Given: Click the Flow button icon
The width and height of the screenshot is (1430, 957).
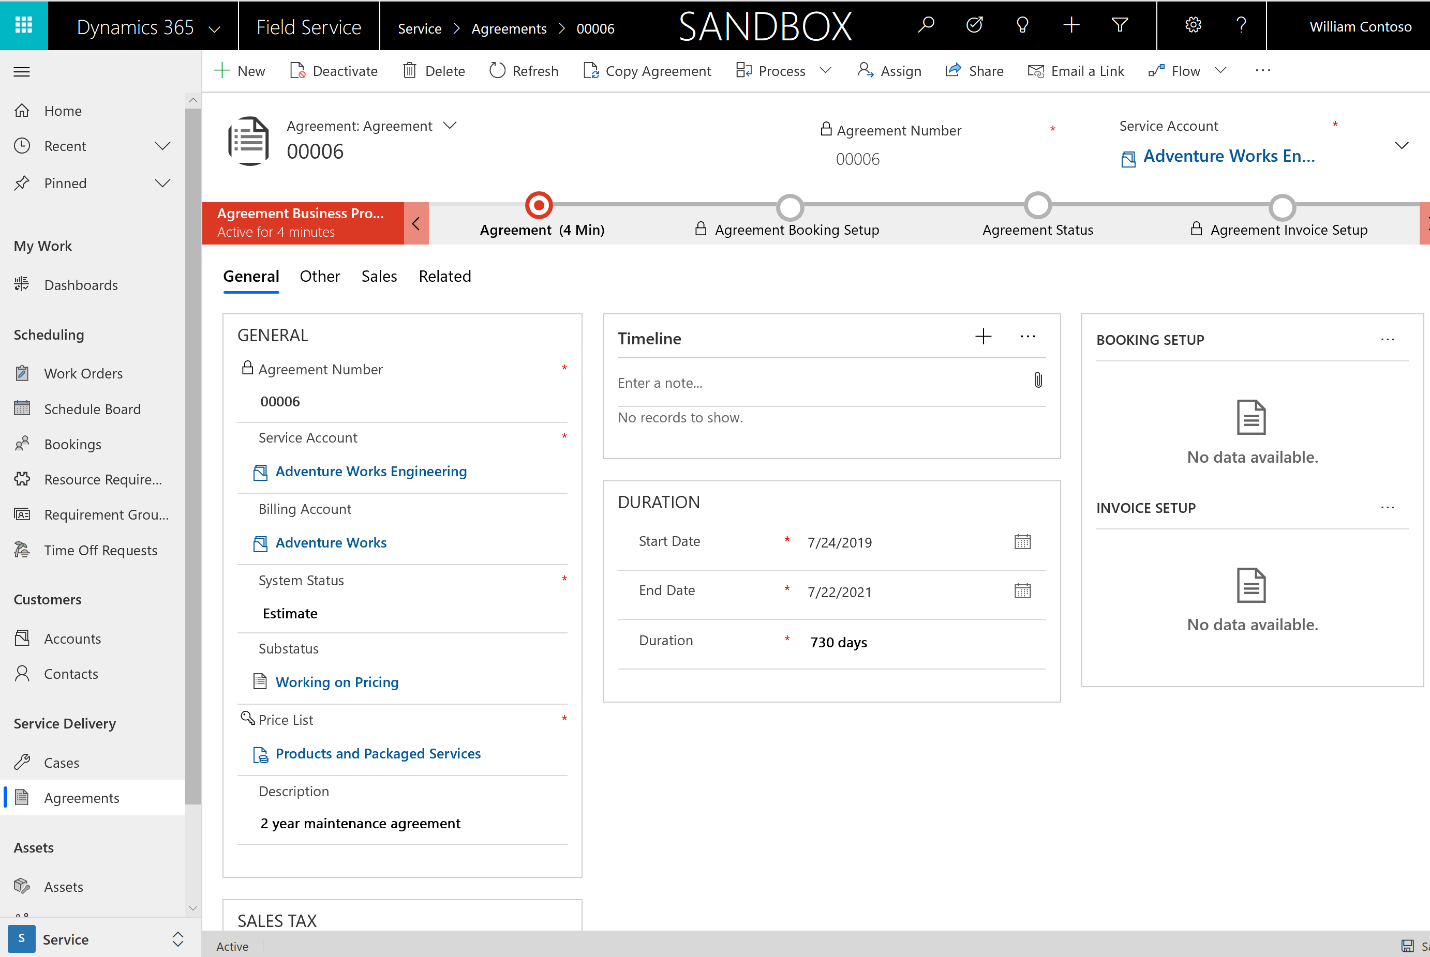Looking at the screenshot, I should point(1157,70).
